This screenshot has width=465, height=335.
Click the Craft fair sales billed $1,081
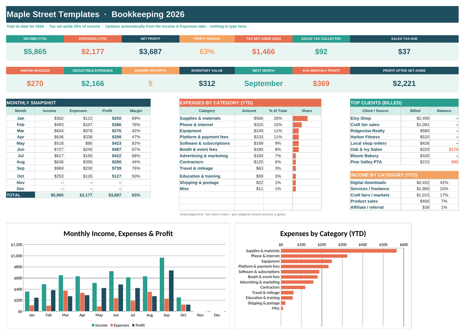point(415,124)
